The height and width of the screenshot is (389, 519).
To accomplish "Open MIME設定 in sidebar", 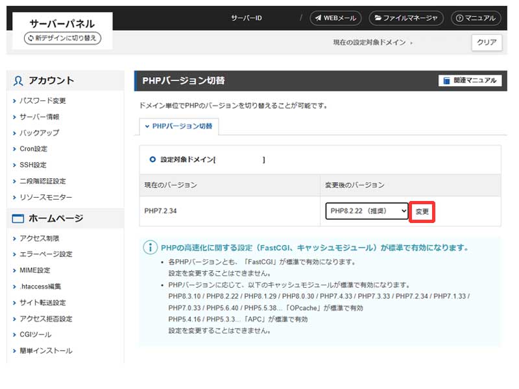I will [x=35, y=270].
